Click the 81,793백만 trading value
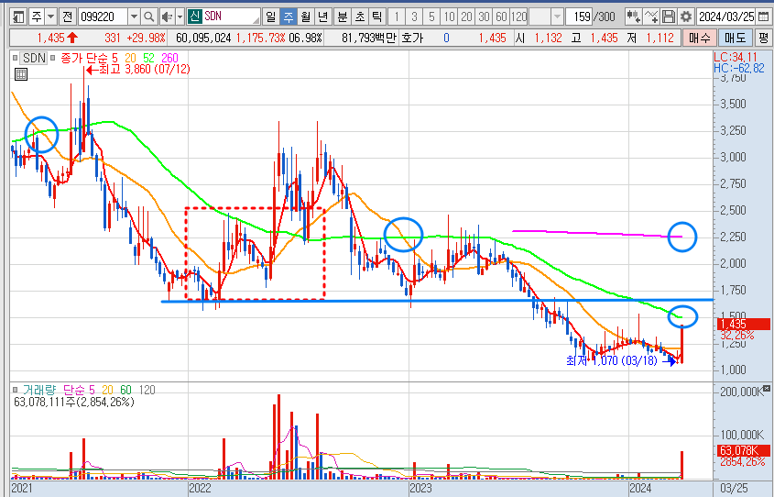 (x=369, y=38)
